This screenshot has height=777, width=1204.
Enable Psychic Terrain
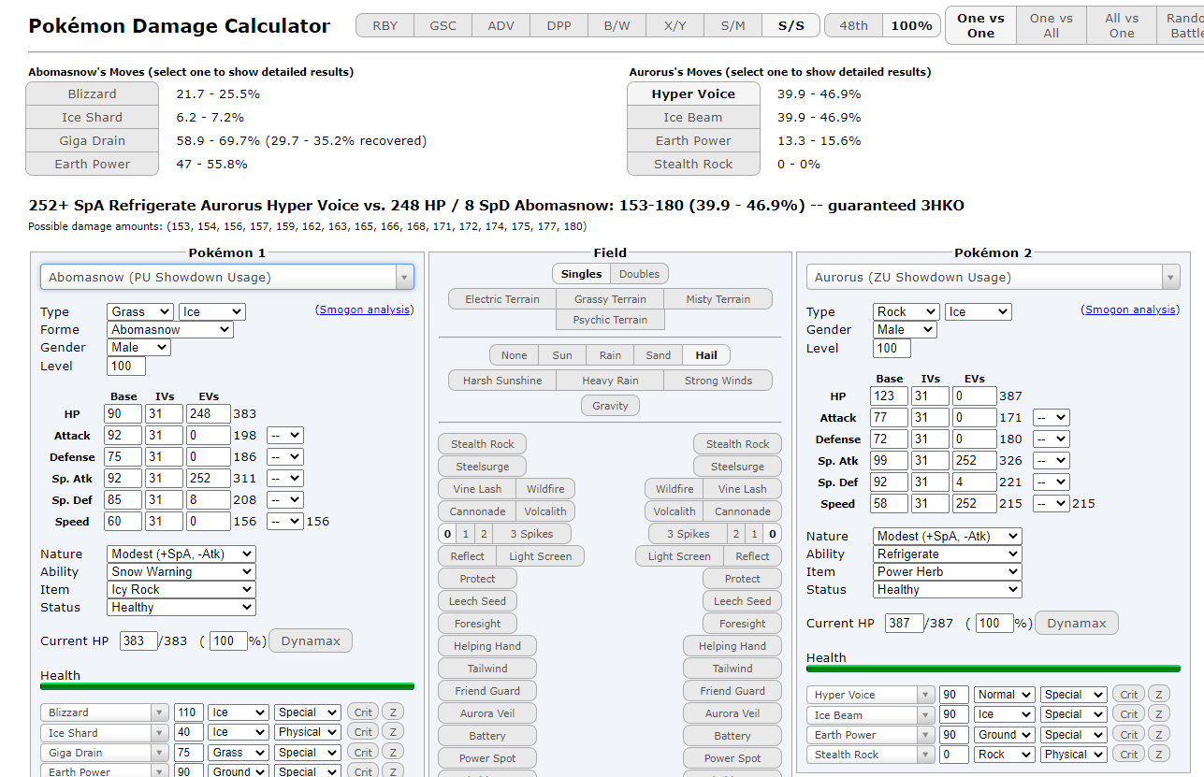coord(610,320)
